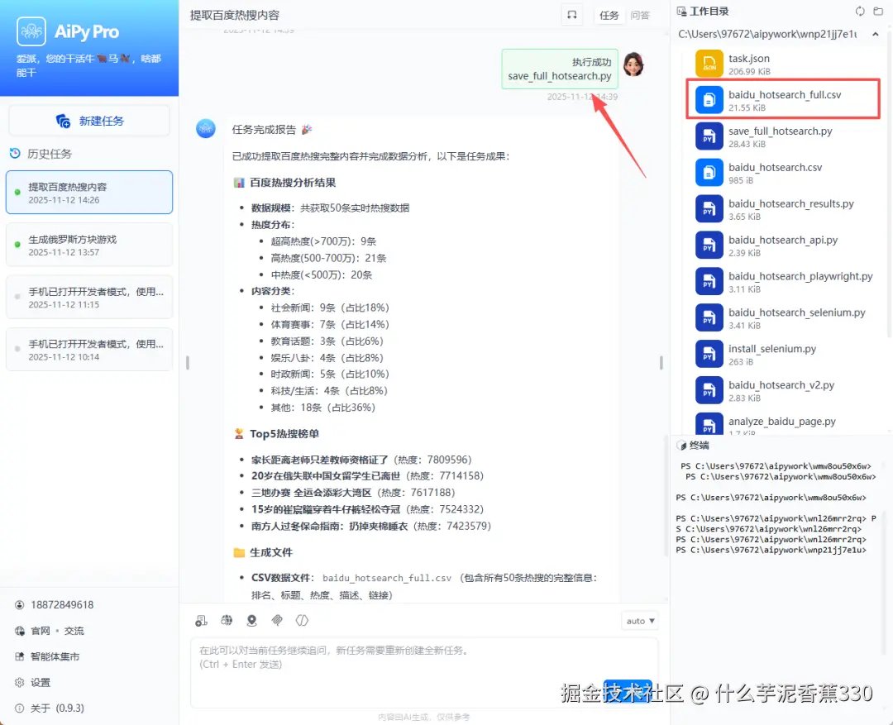Open the 生成俄罗斯方块游戏 history task
The width and height of the screenshot is (893, 725).
point(89,245)
